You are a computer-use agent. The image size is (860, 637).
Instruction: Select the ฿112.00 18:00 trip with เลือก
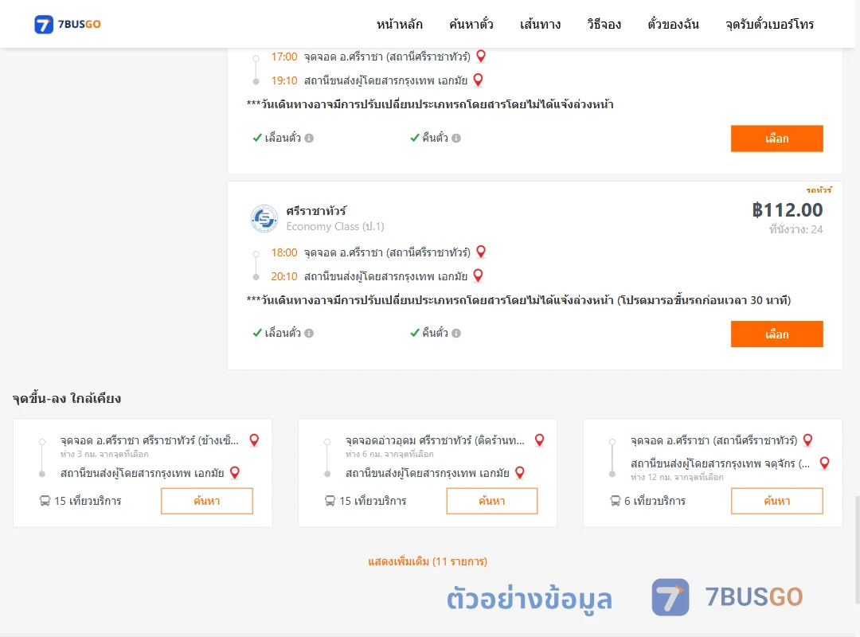pos(776,334)
